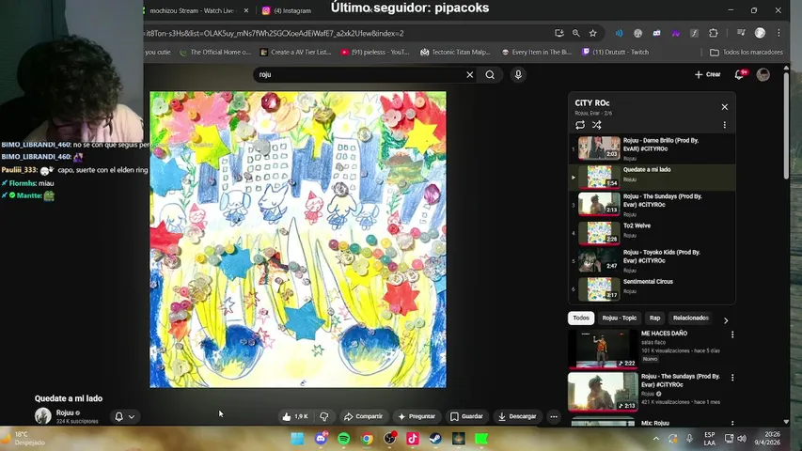The height and width of the screenshot is (451, 802).
Task: Open options for ME HACES DAÑO video
Action: [x=732, y=334]
